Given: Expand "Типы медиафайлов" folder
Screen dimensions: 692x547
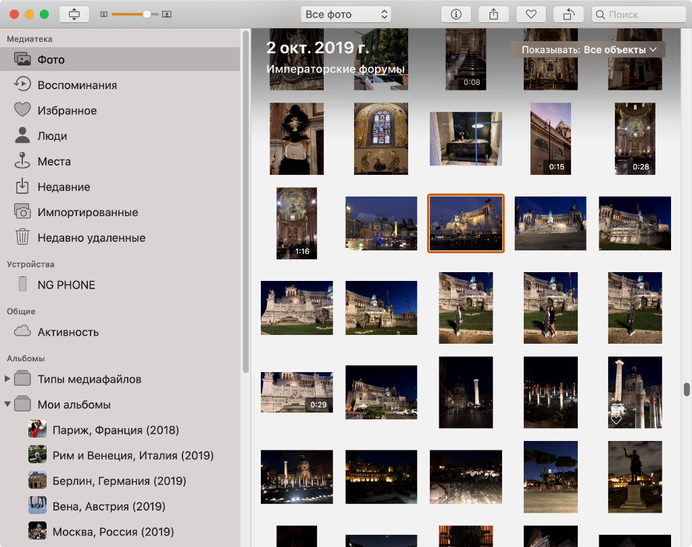Looking at the screenshot, I should (8, 379).
